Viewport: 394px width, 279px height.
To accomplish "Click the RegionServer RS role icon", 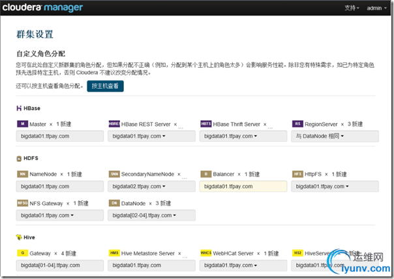I will [297, 124].
